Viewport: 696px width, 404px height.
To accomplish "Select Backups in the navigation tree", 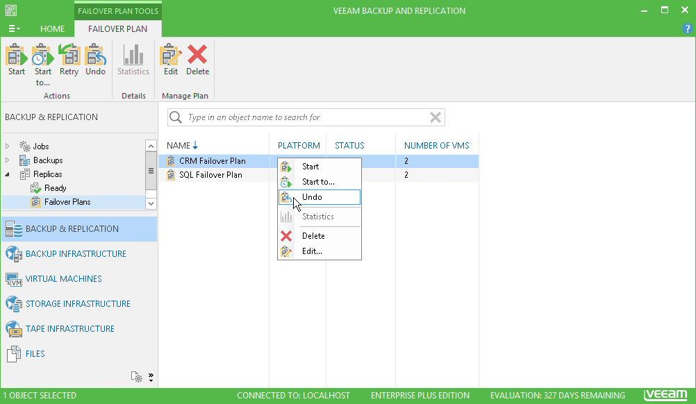I will point(48,160).
